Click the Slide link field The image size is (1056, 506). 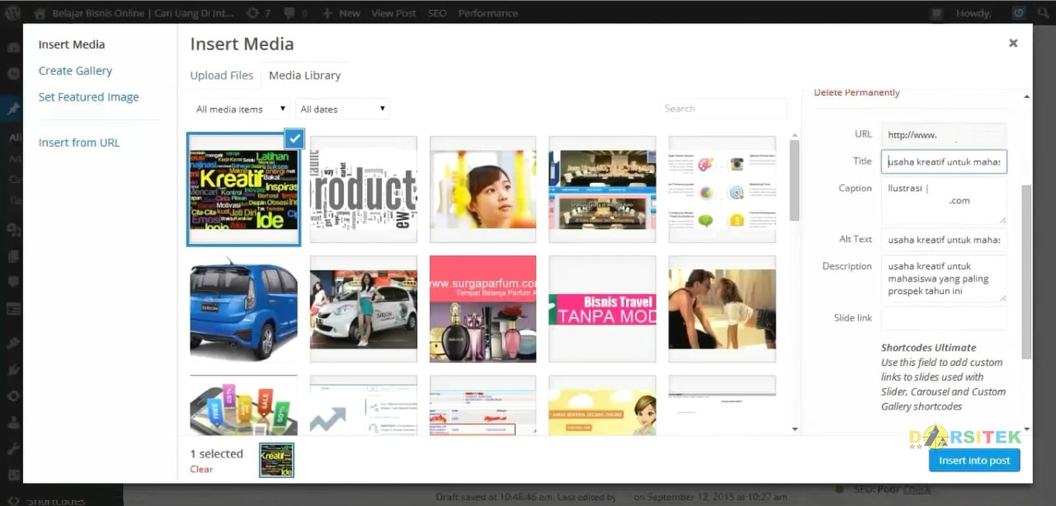tap(944, 318)
